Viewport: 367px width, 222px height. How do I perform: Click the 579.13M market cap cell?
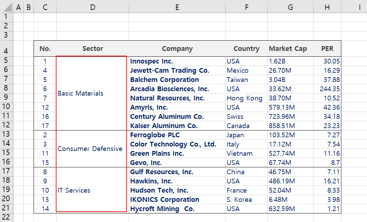290,107
